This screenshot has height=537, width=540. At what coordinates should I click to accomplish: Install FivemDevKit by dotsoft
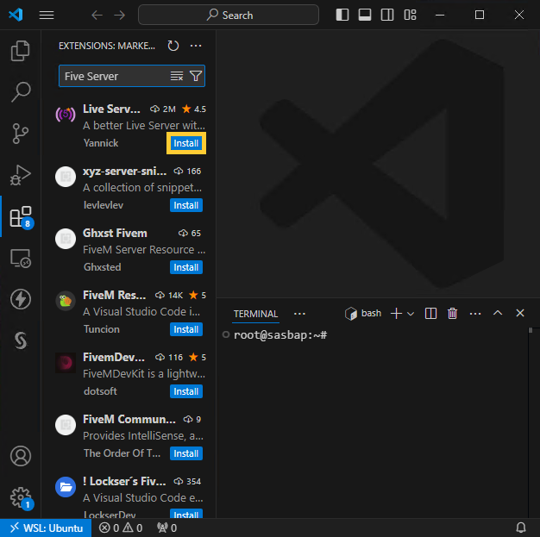point(186,391)
